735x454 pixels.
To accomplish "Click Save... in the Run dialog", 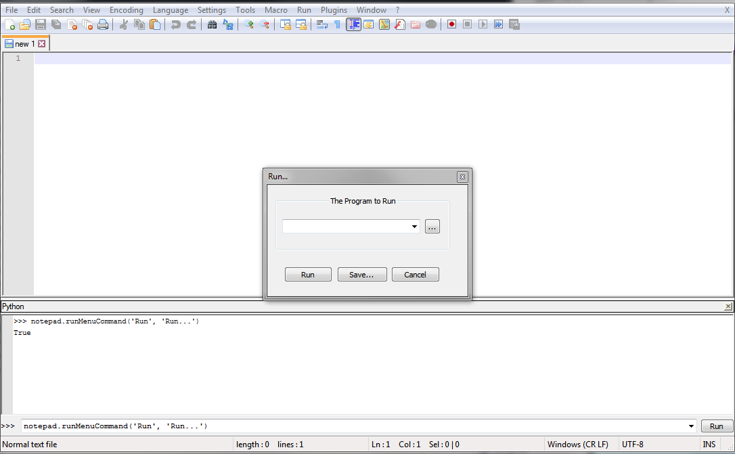I will (x=362, y=275).
